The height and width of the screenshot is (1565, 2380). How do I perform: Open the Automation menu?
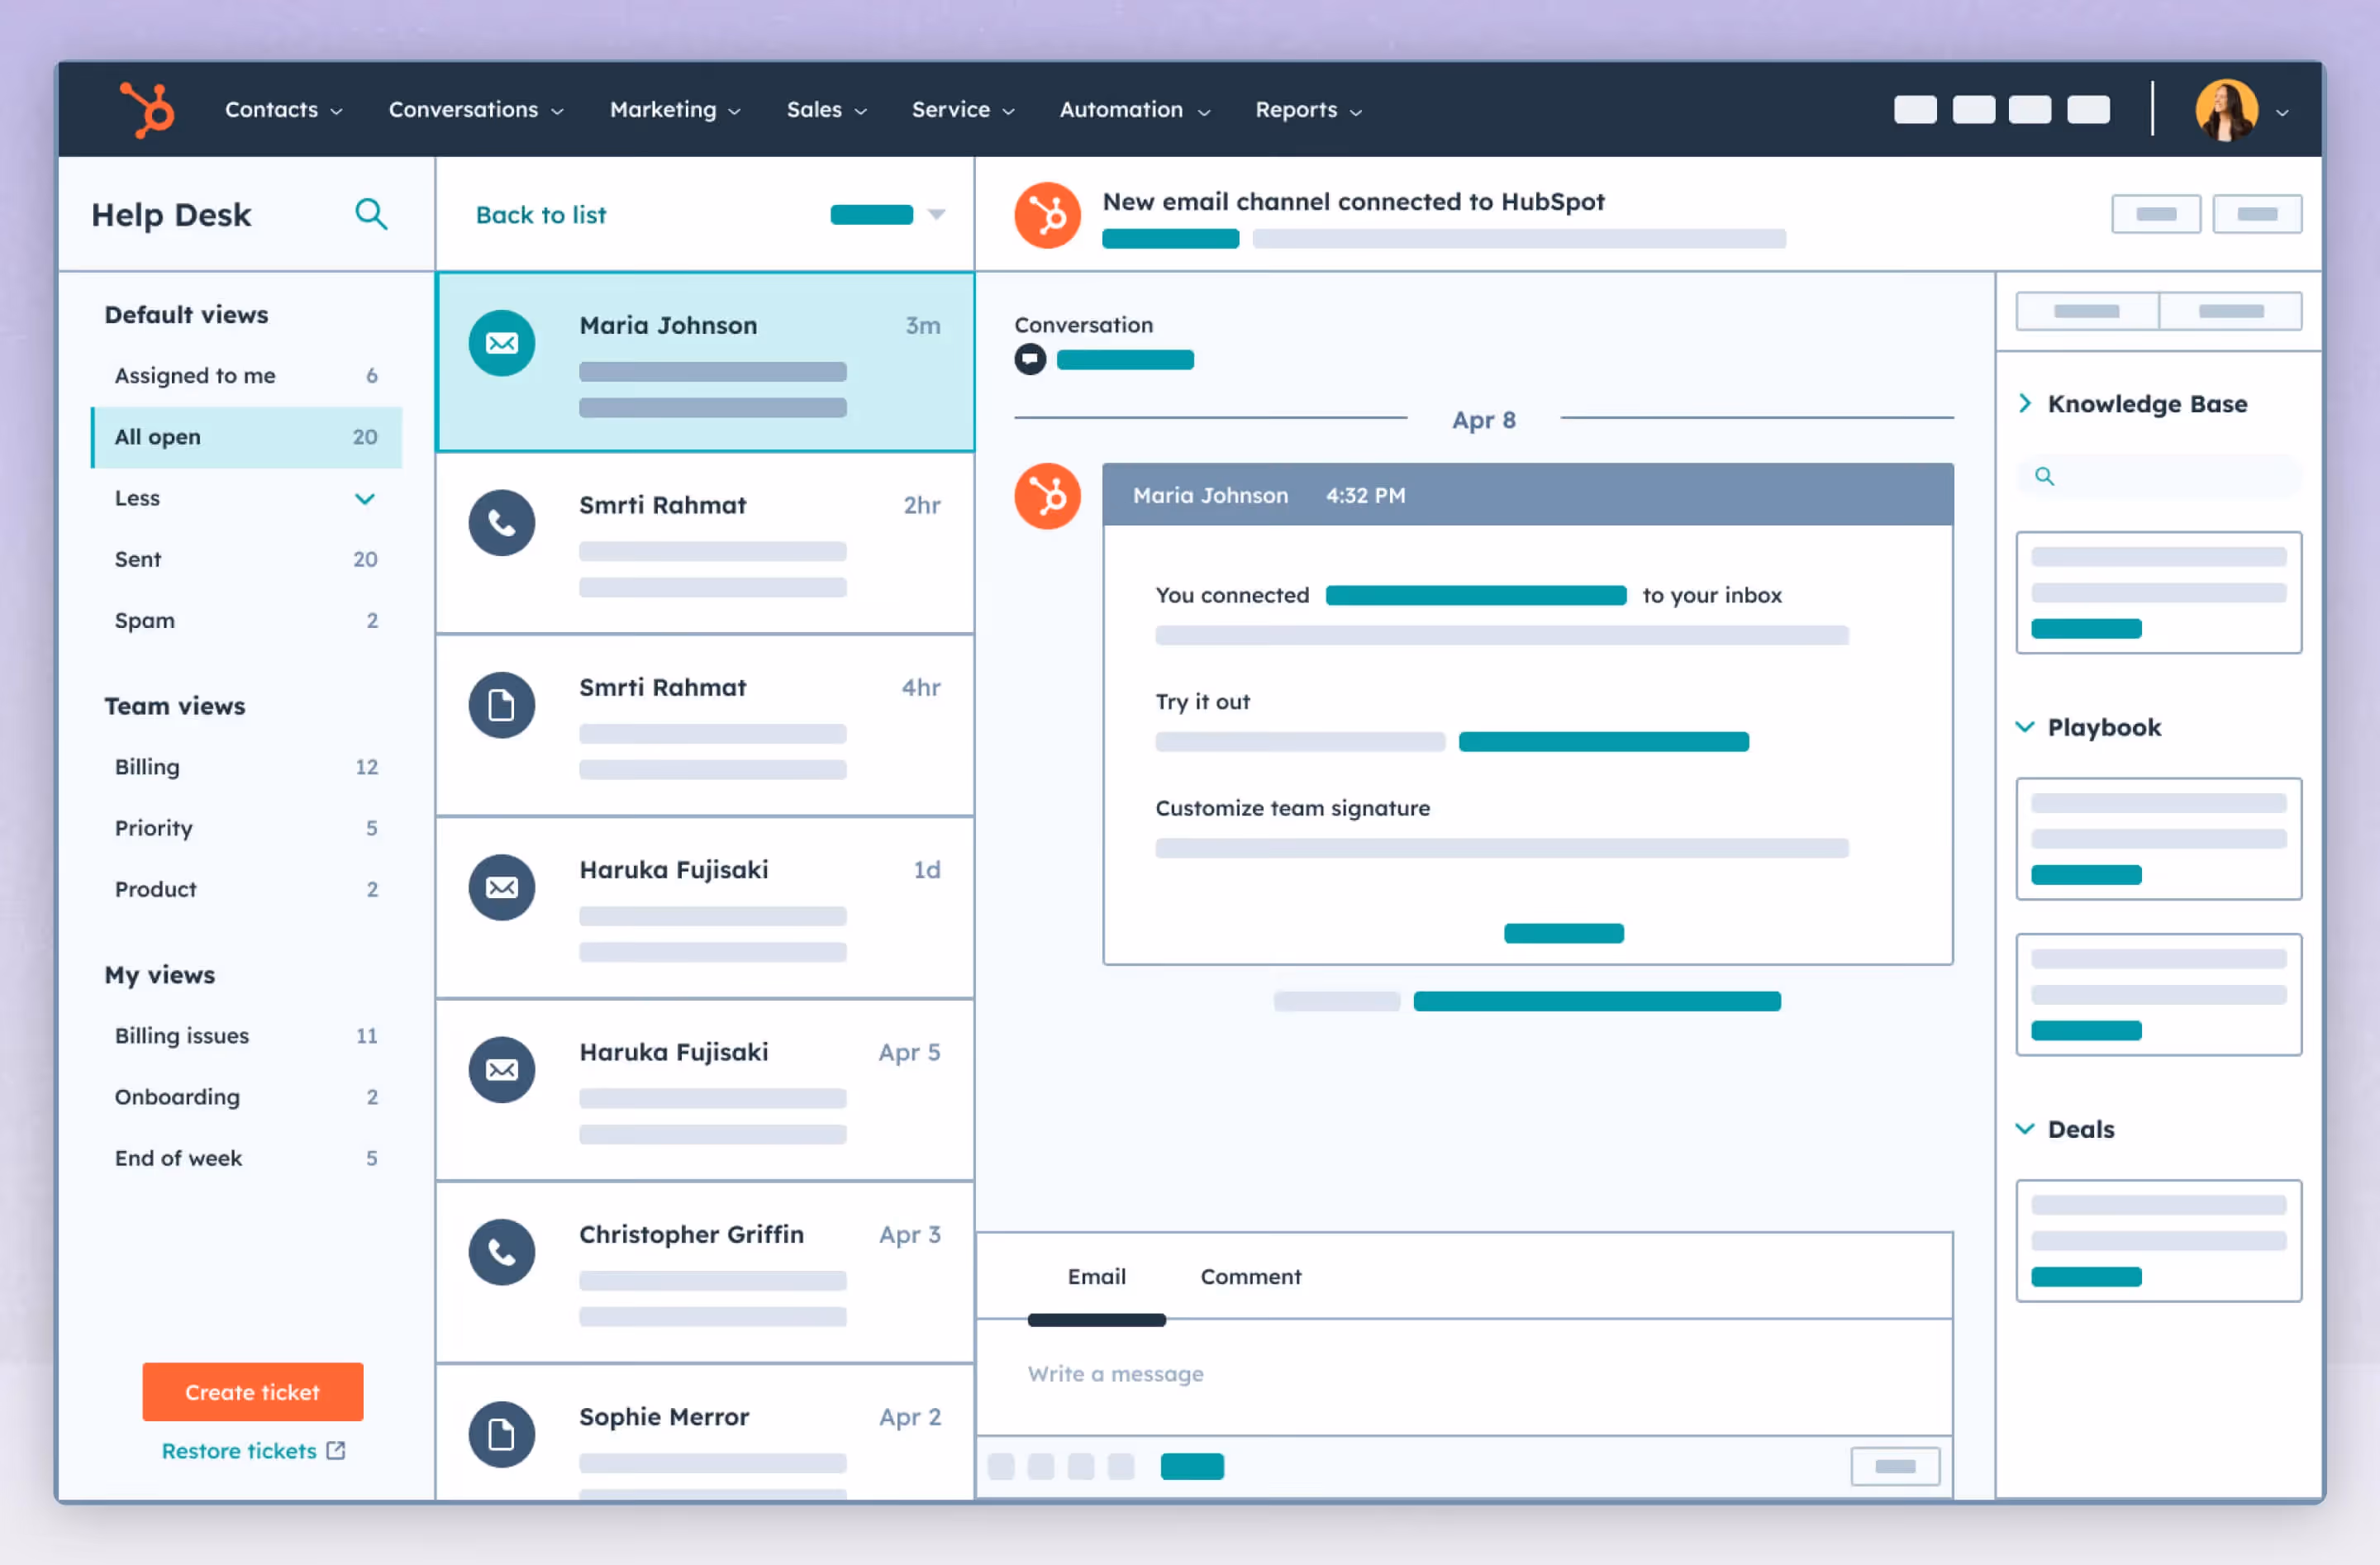[x=1135, y=110]
